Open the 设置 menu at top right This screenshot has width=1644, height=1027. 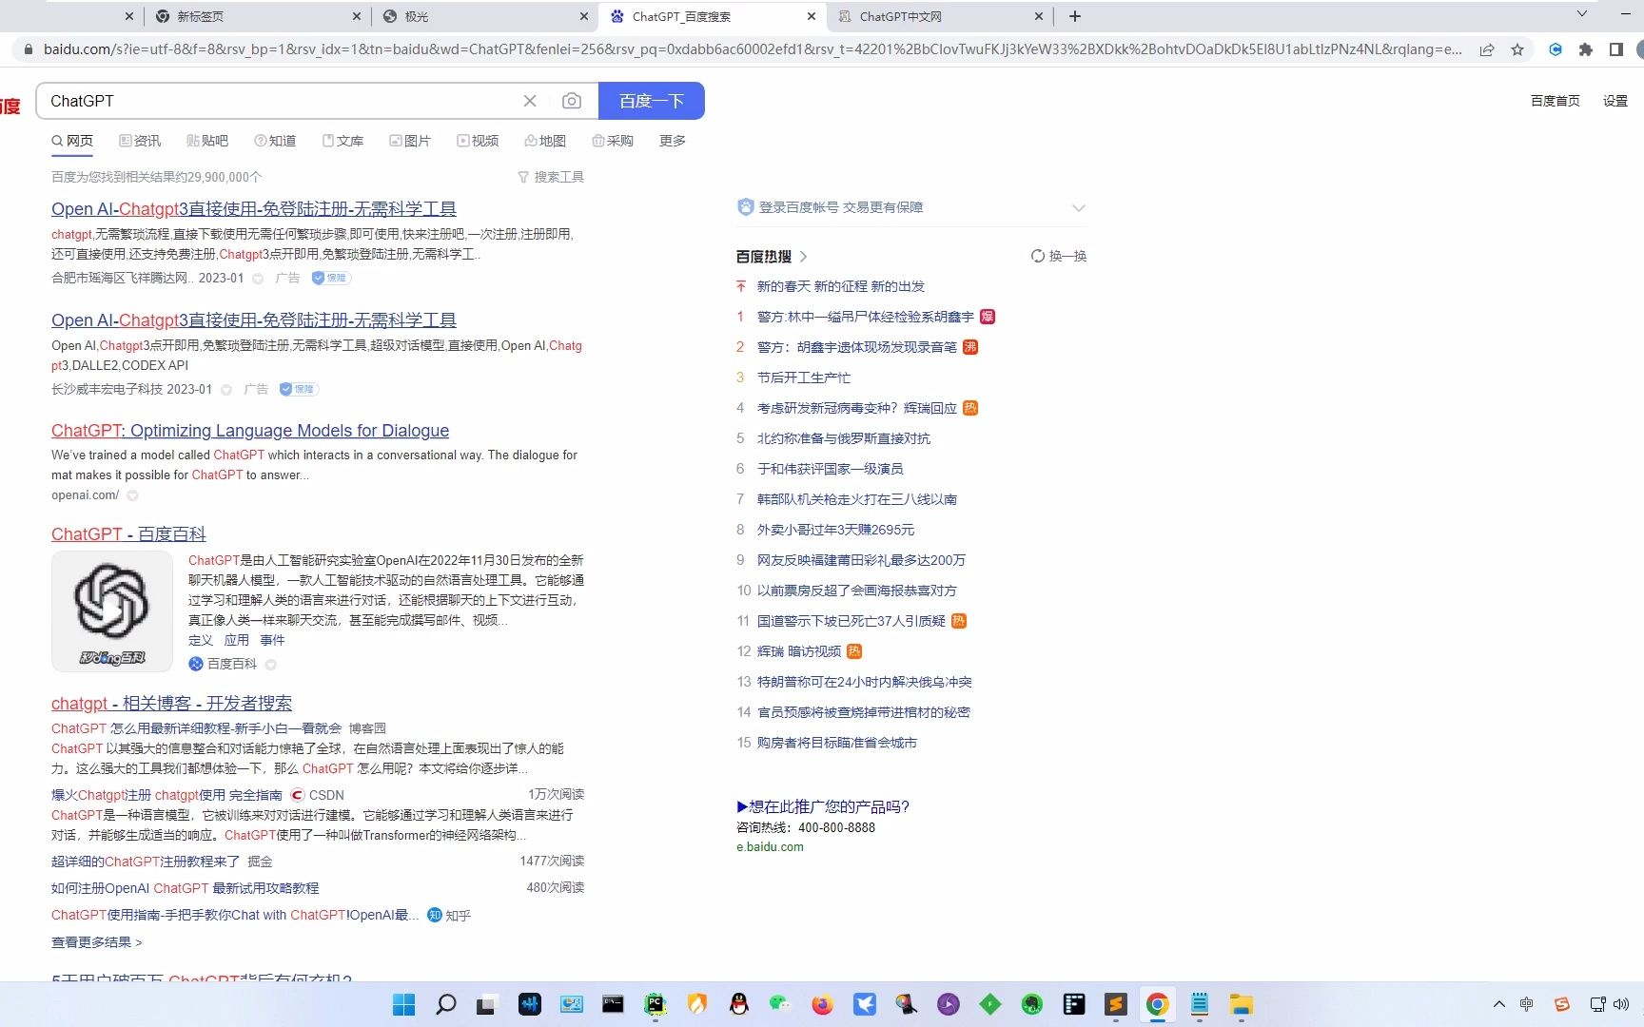tap(1615, 101)
